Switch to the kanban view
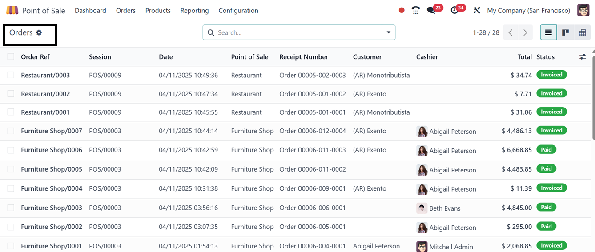Viewport: 595px width, 252px height. pyautogui.click(x=565, y=32)
